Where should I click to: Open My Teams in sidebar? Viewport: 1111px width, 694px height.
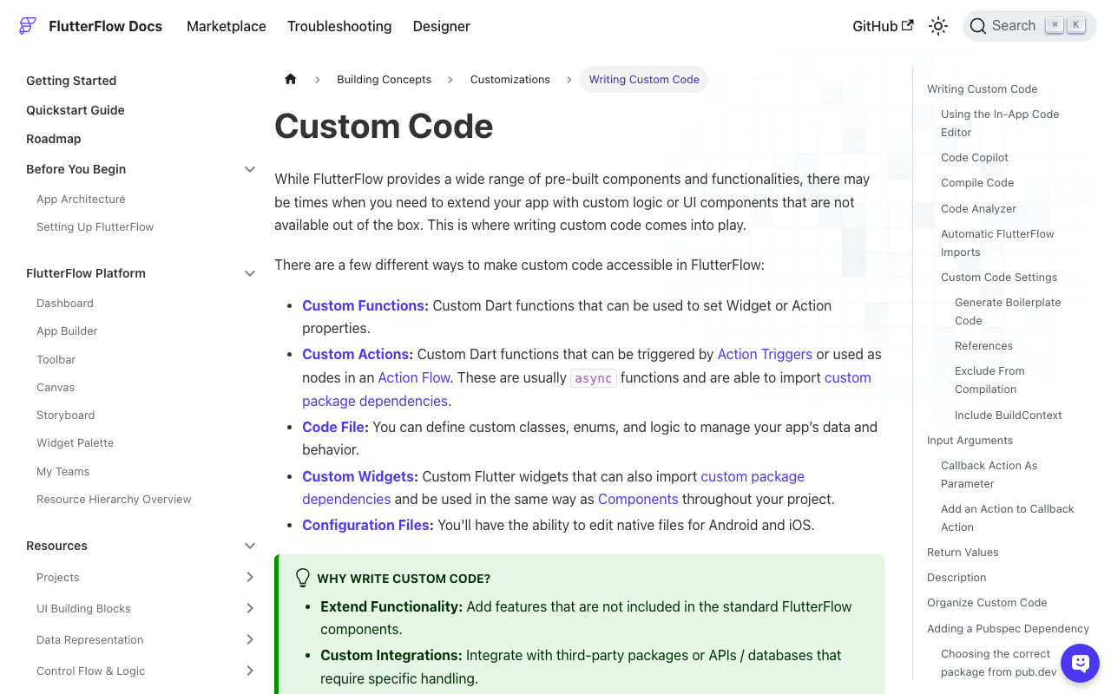(63, 471)
